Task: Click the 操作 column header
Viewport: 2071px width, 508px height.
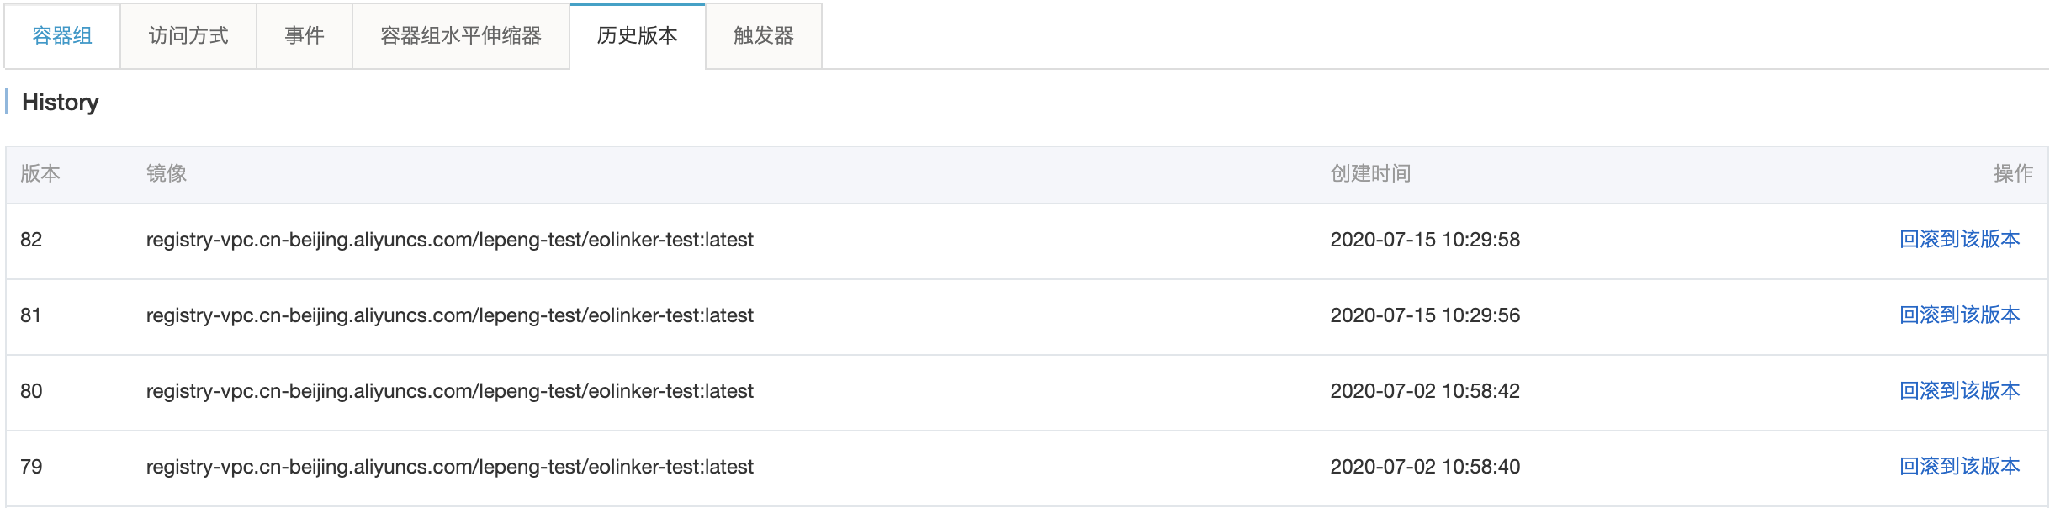Action: [2013, 173]
